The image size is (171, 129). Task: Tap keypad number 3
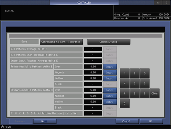(145, 73)
